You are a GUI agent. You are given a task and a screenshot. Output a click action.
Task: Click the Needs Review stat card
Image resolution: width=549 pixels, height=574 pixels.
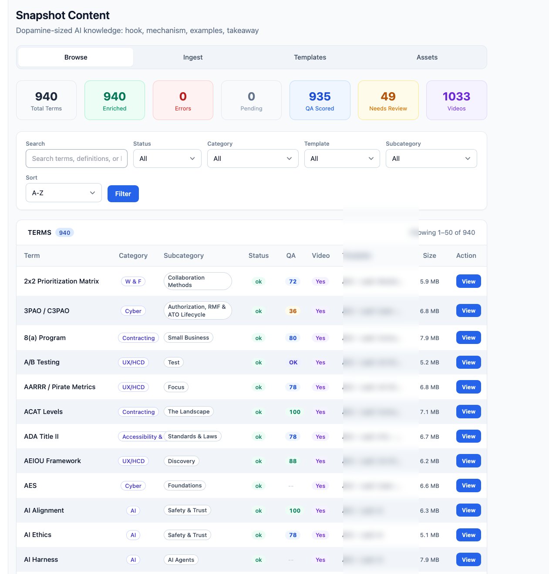pos(388,100)
